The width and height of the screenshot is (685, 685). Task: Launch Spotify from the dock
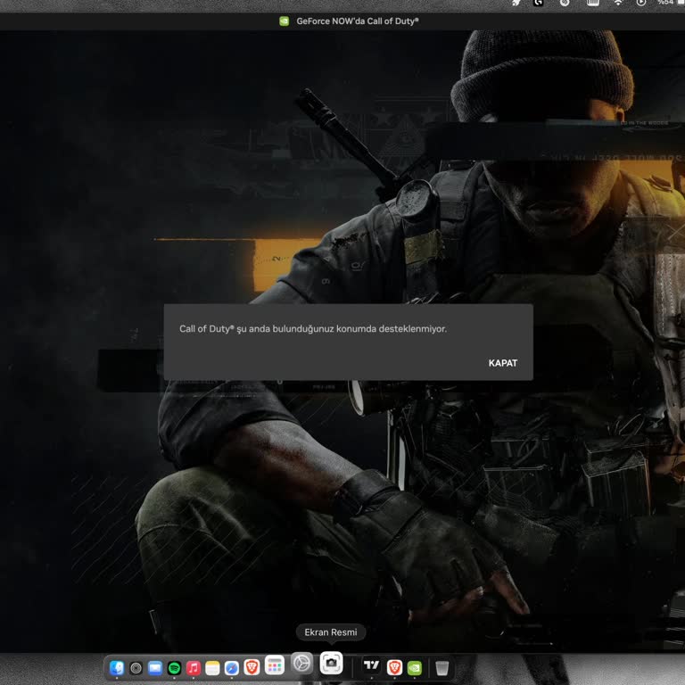point(174,667)
